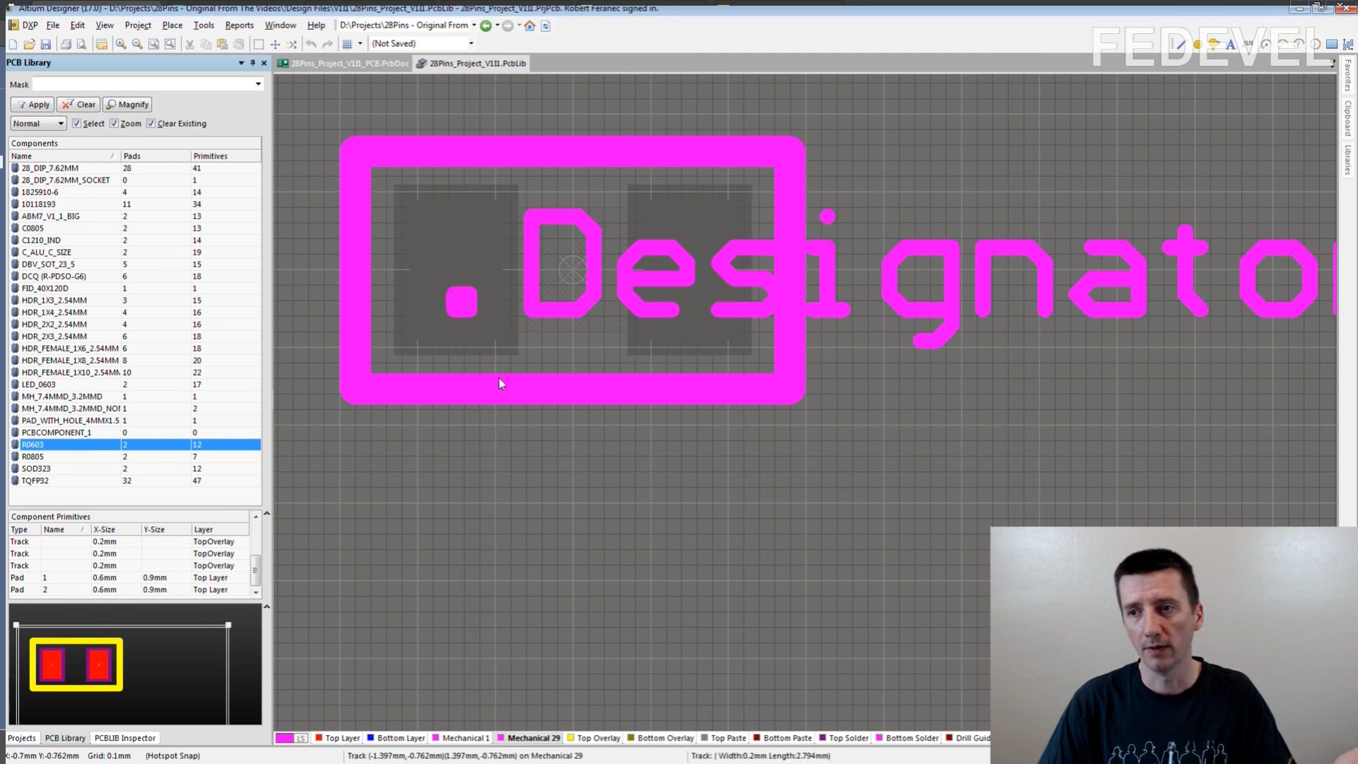Toggle the Select checkbox

click(76, 123)
